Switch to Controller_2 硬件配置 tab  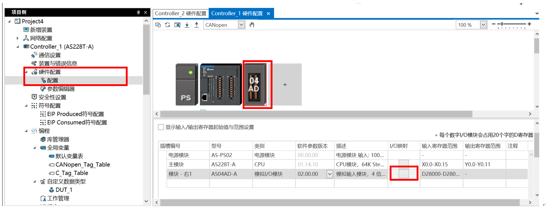pyautogui.click(x=180, y=13)
